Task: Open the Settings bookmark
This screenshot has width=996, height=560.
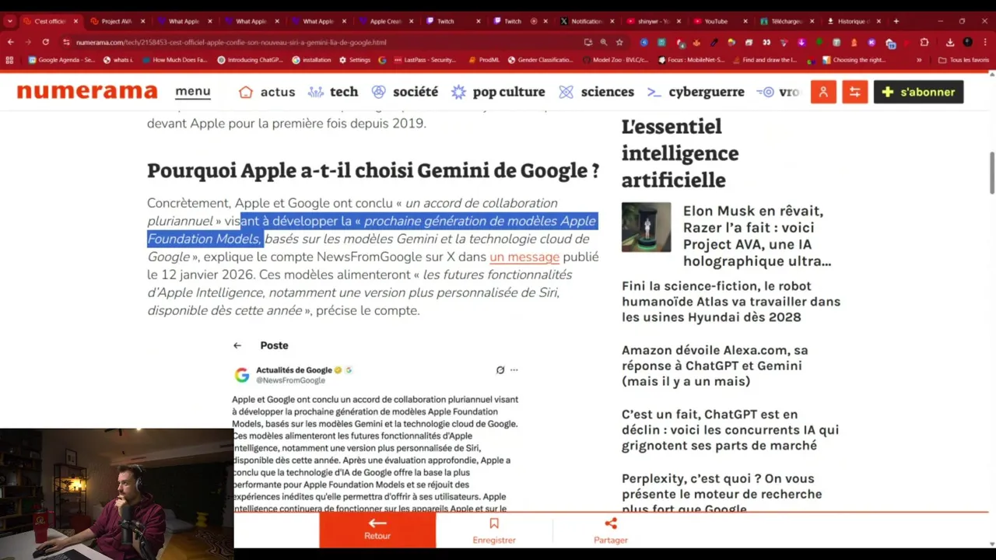Action: [x=354, y=60]
